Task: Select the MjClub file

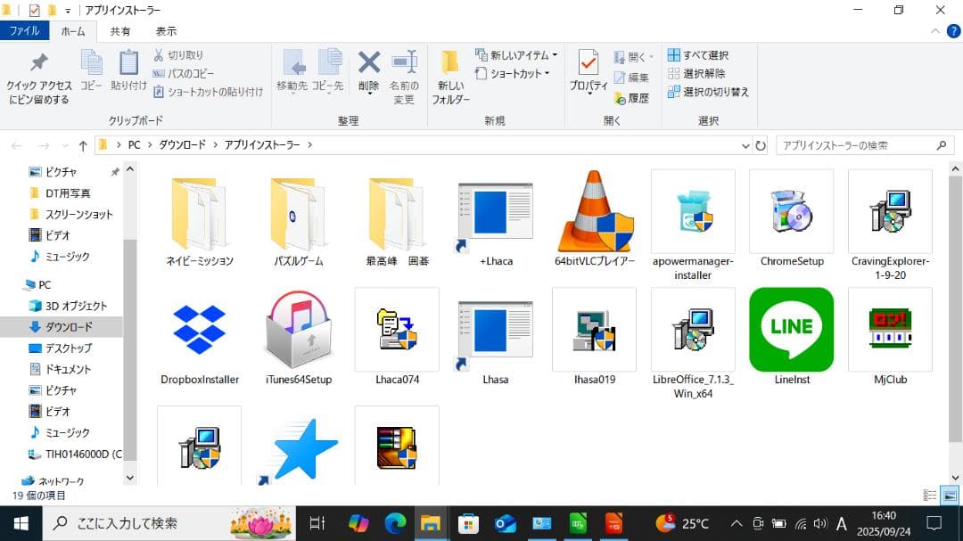Action: click(890, 337)
